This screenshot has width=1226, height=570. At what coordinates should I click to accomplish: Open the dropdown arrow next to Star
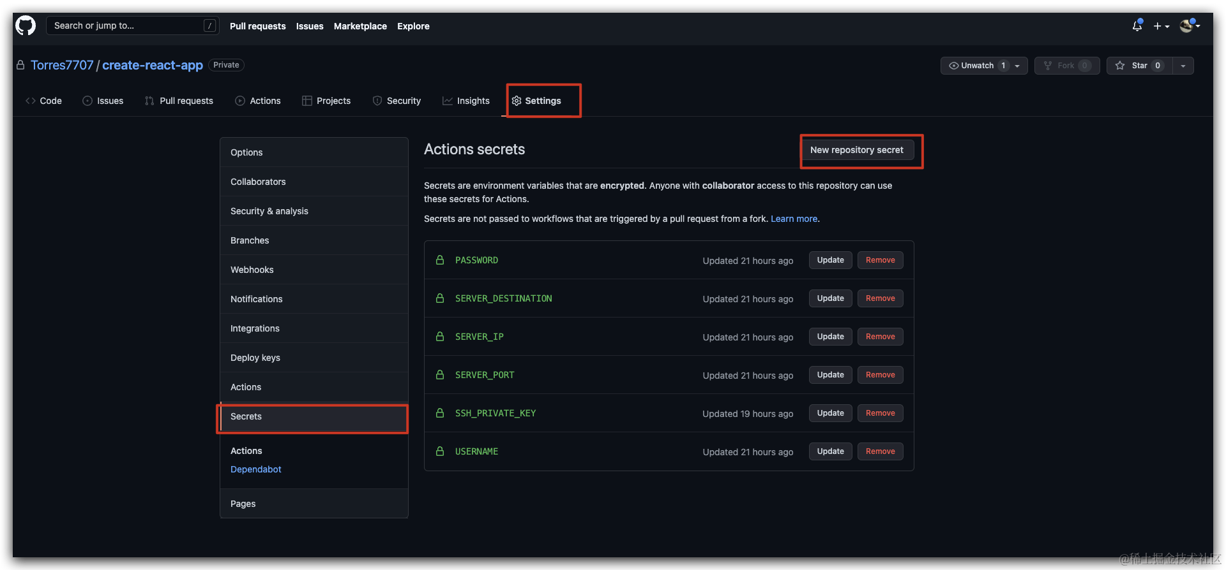click(1183, 66)
